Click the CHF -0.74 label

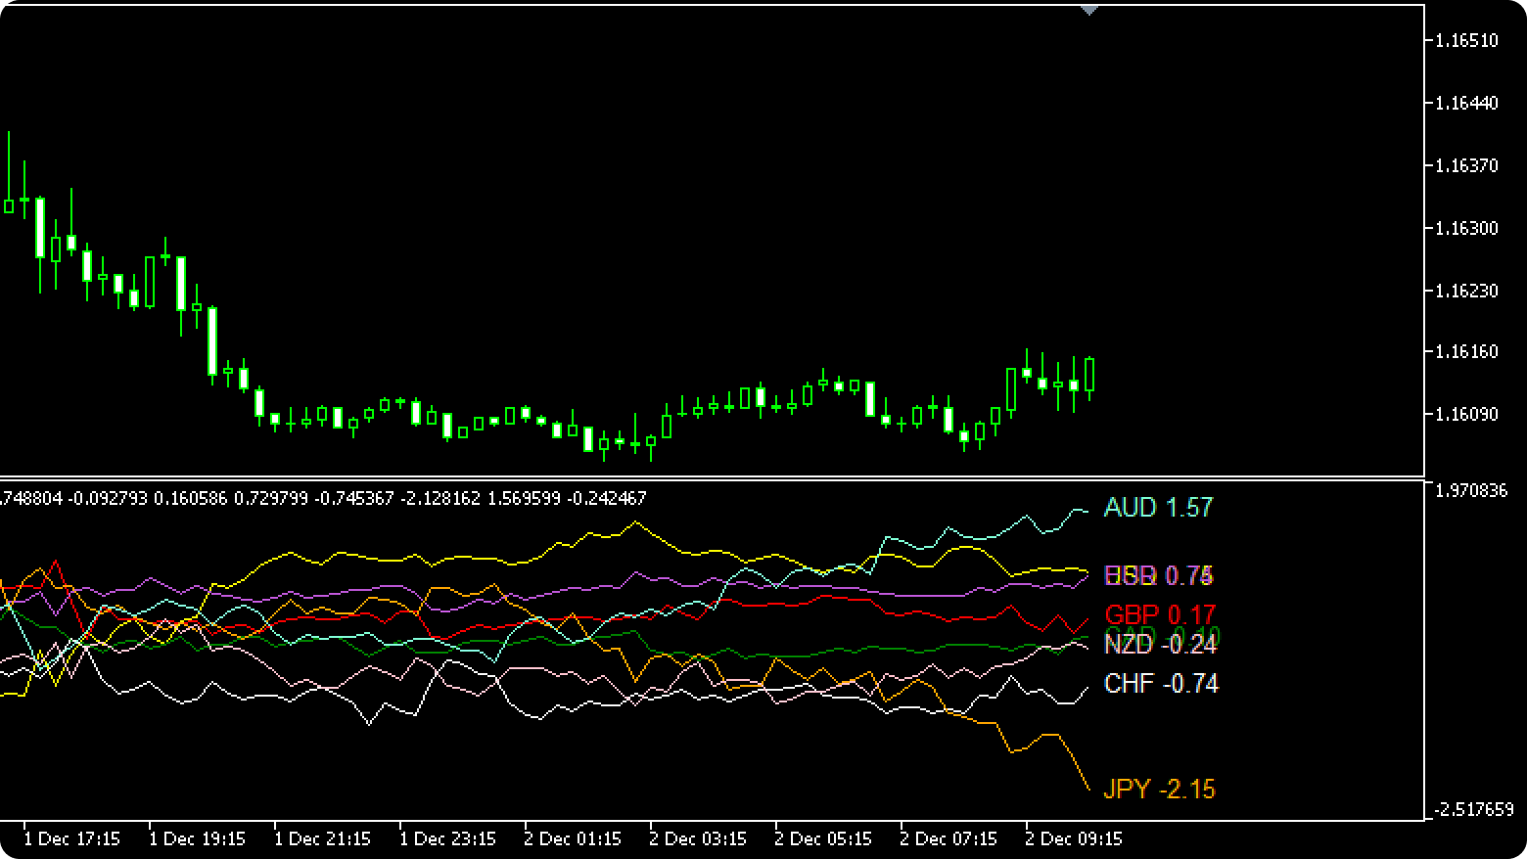pos(1160,684)
